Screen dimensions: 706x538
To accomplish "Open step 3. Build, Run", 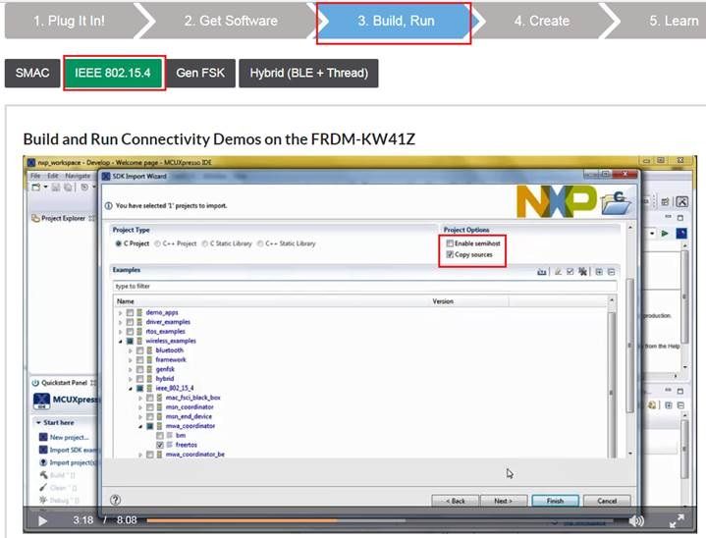I will 396,22.
